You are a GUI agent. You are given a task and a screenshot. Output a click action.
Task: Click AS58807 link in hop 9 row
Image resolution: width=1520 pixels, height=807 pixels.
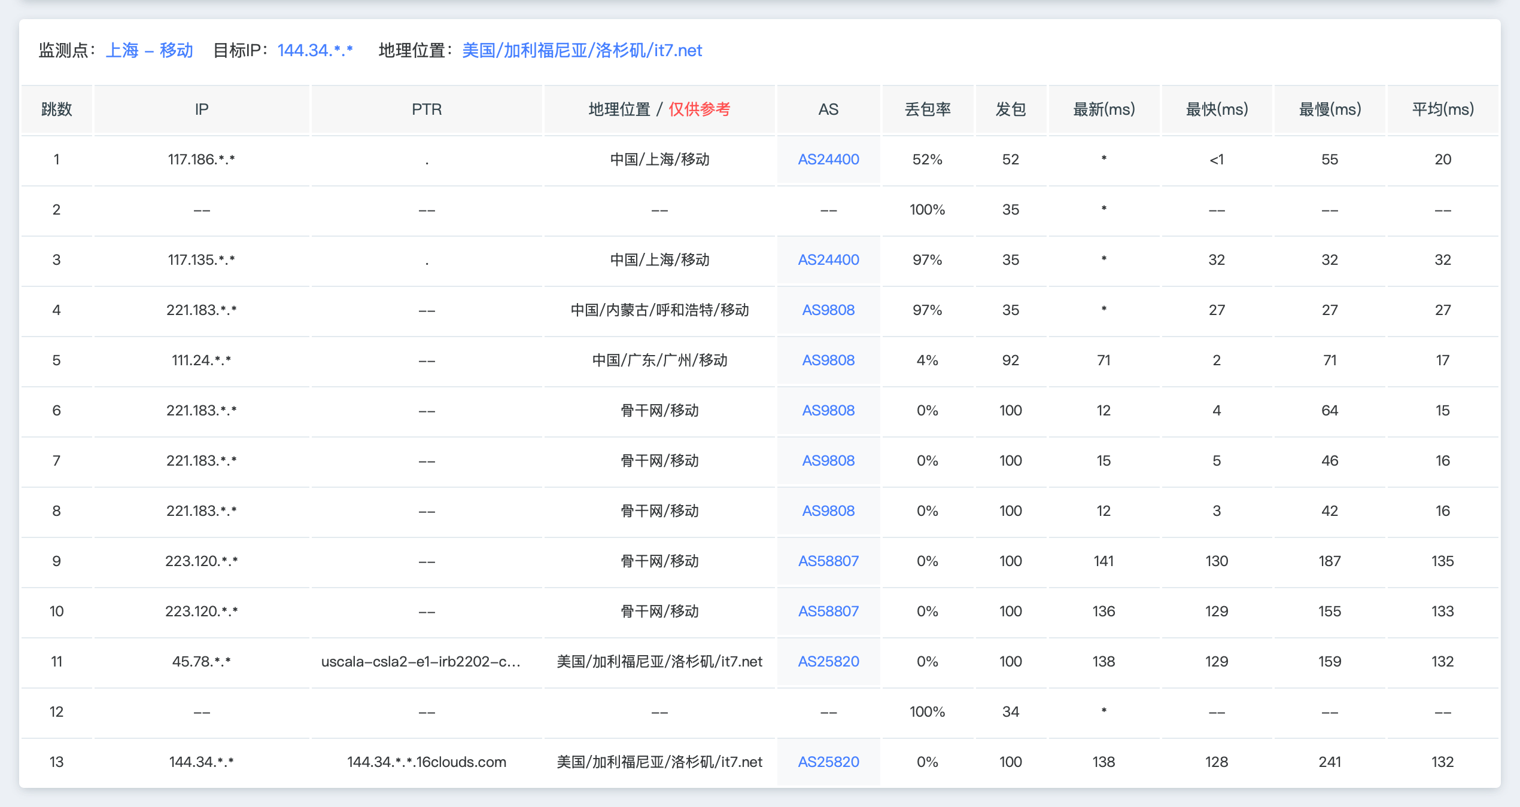click(x=828, y=561)
